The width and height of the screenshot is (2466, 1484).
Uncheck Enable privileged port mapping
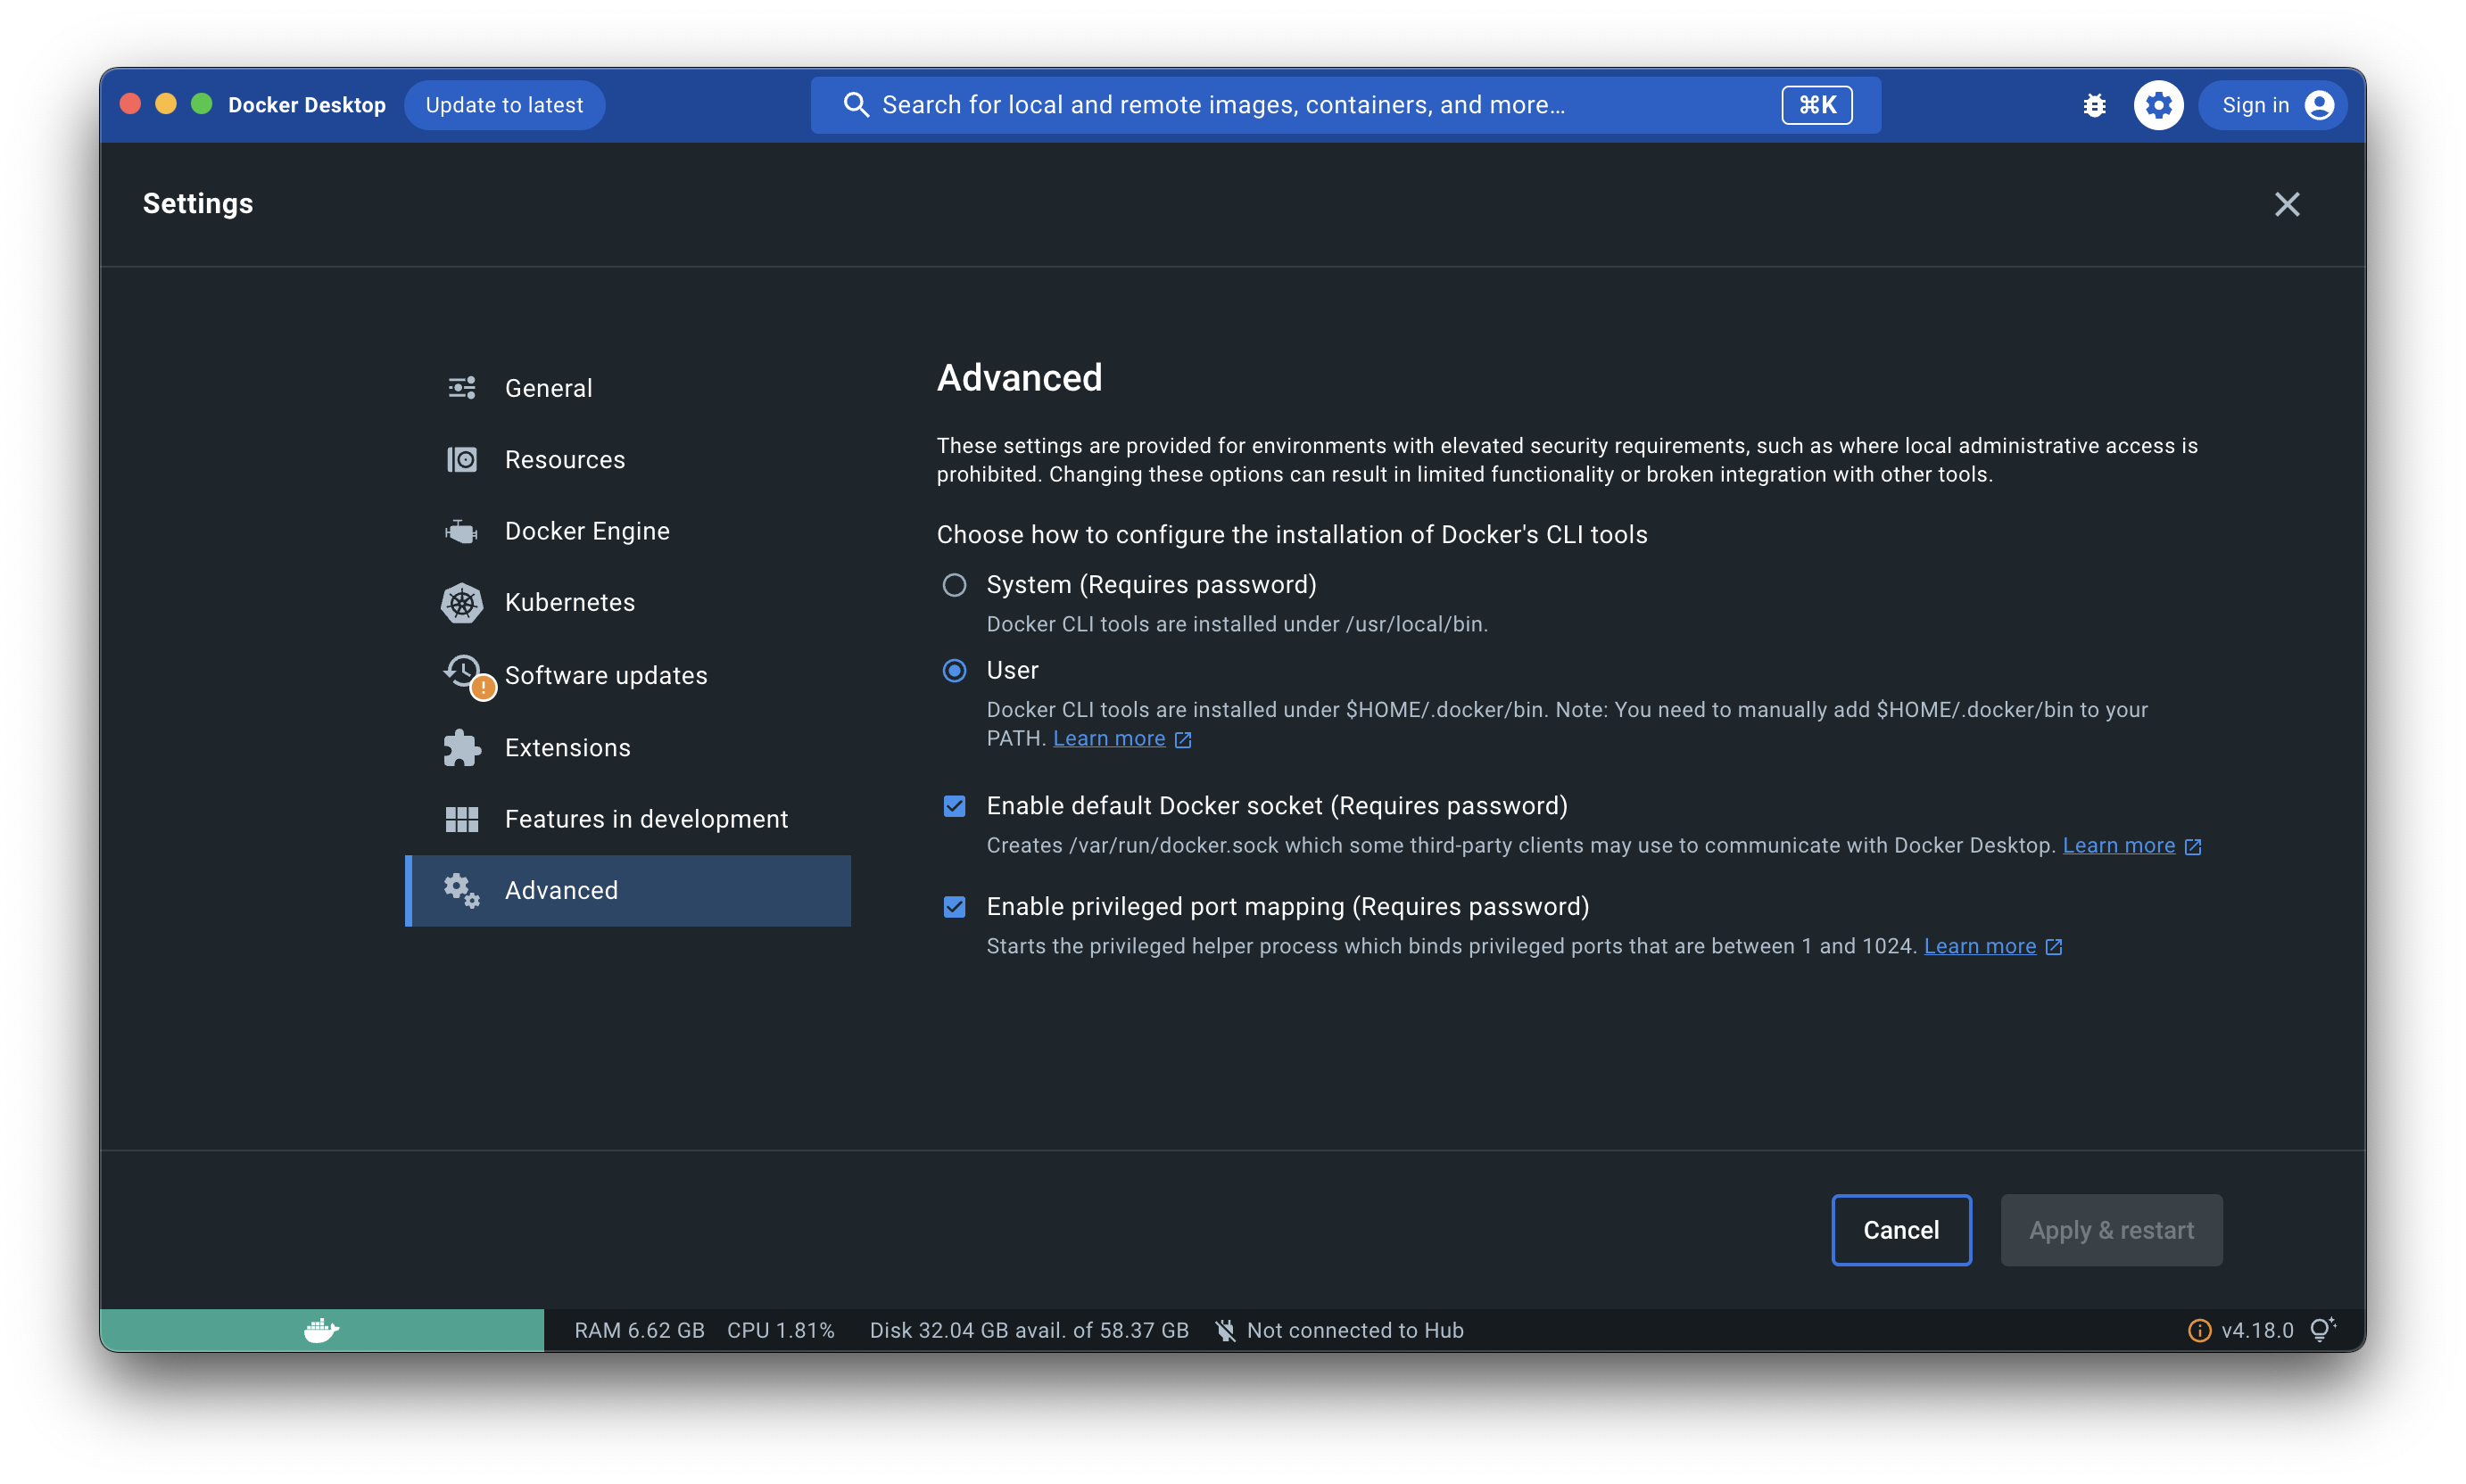tap(955, 907)
